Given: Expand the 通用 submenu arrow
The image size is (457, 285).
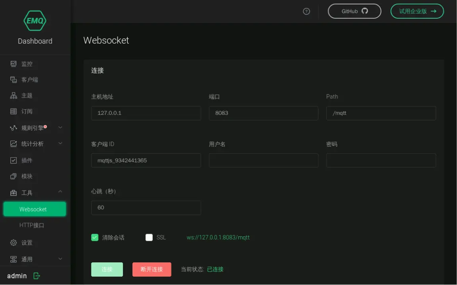Looking at the screenshot, I should click(60, 259).
